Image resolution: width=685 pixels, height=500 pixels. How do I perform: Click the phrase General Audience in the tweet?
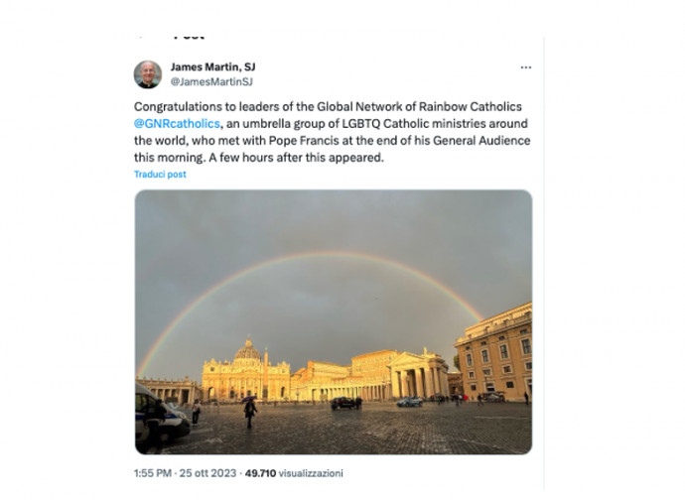pyautogui.click(x=481, y=141)
